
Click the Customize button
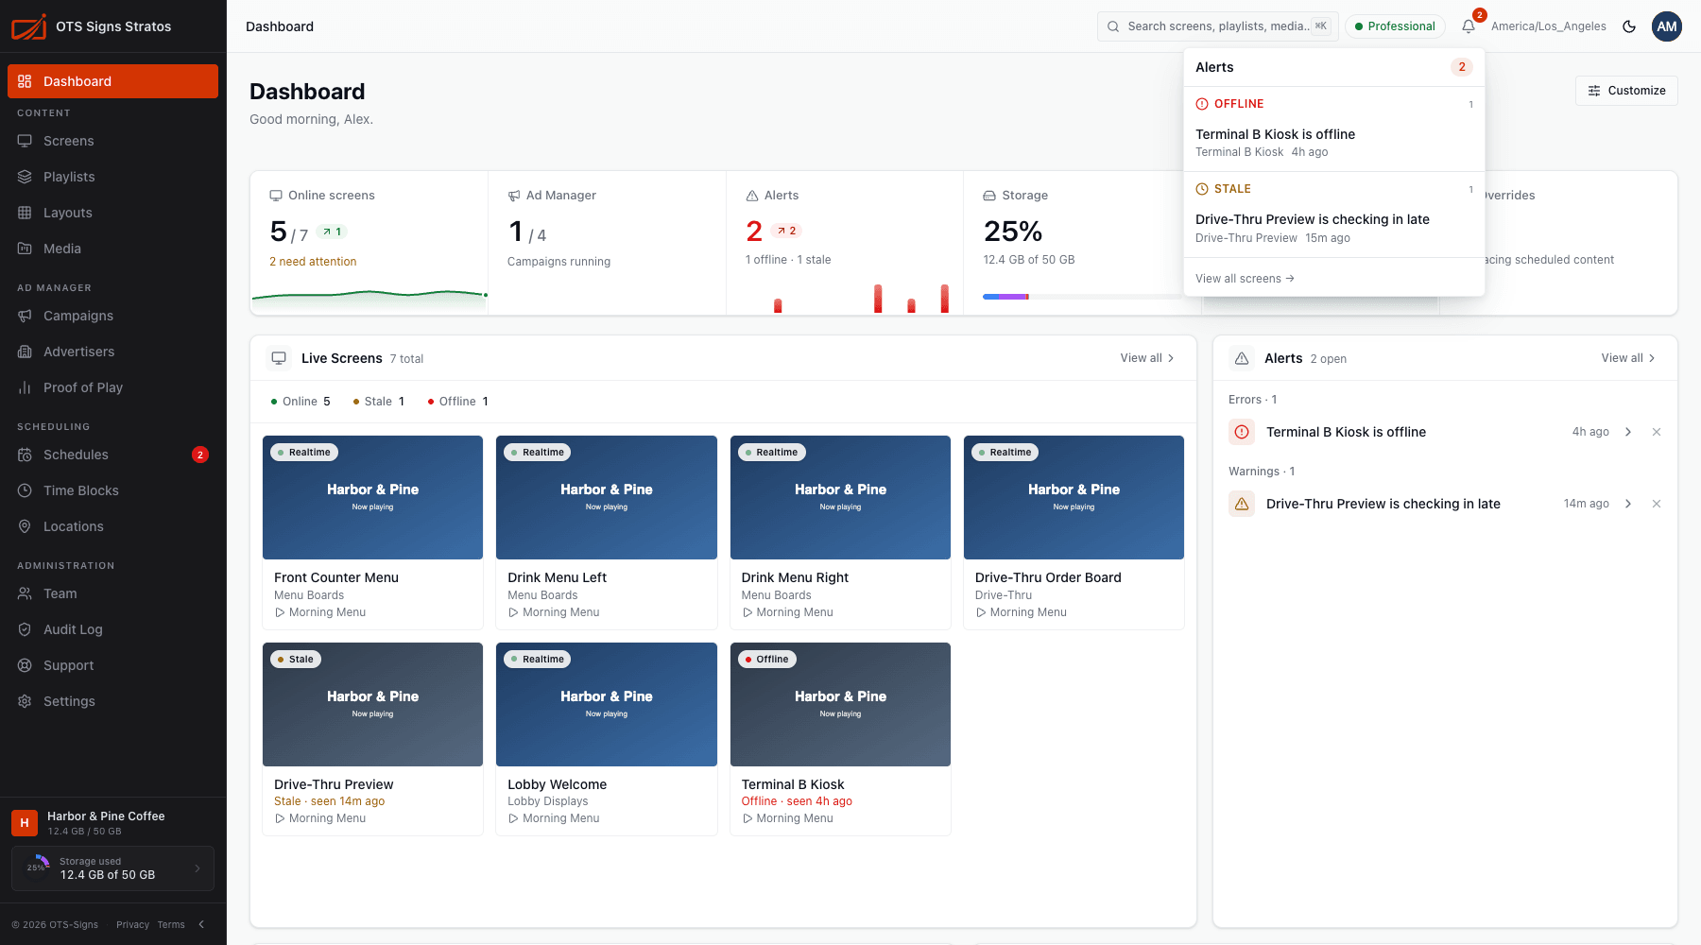pos(1626,91)
